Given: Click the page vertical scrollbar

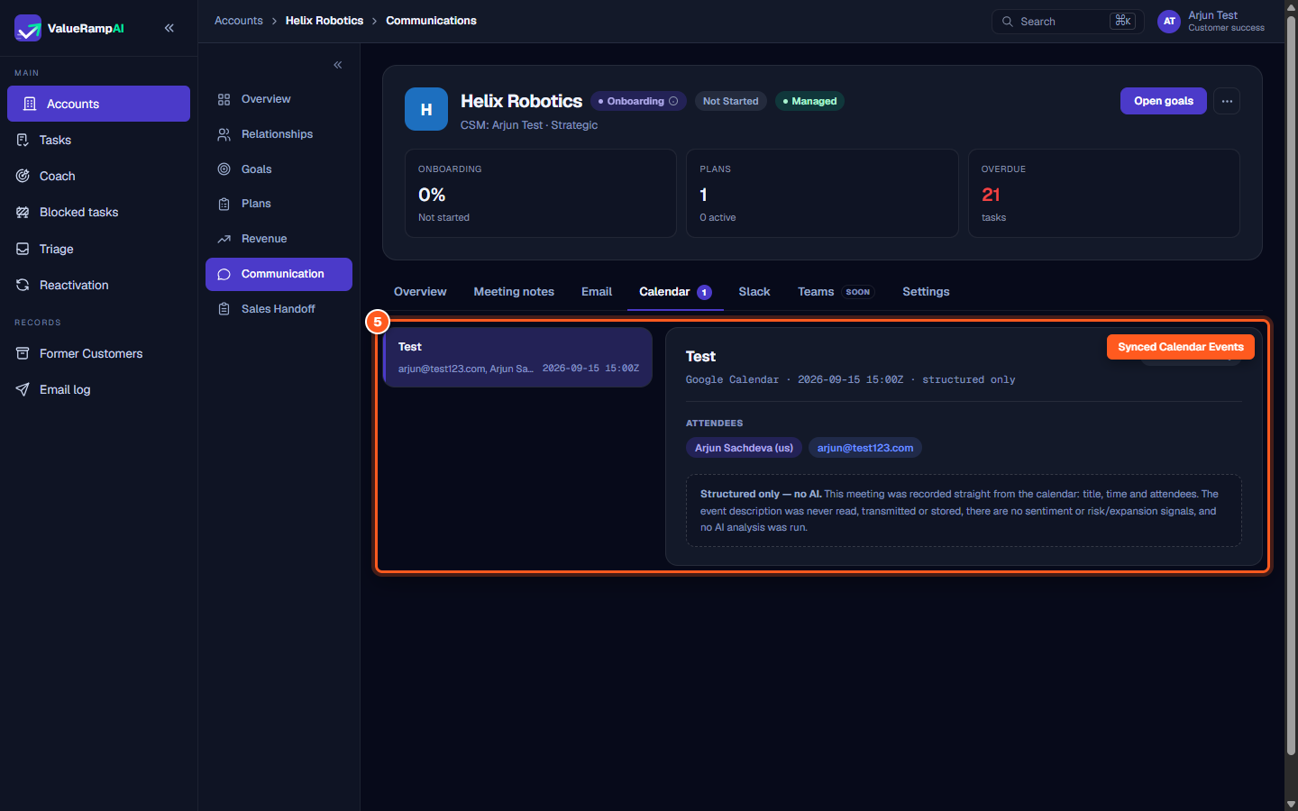Looking at the screenshot, I should click(x=1291, y=387).
